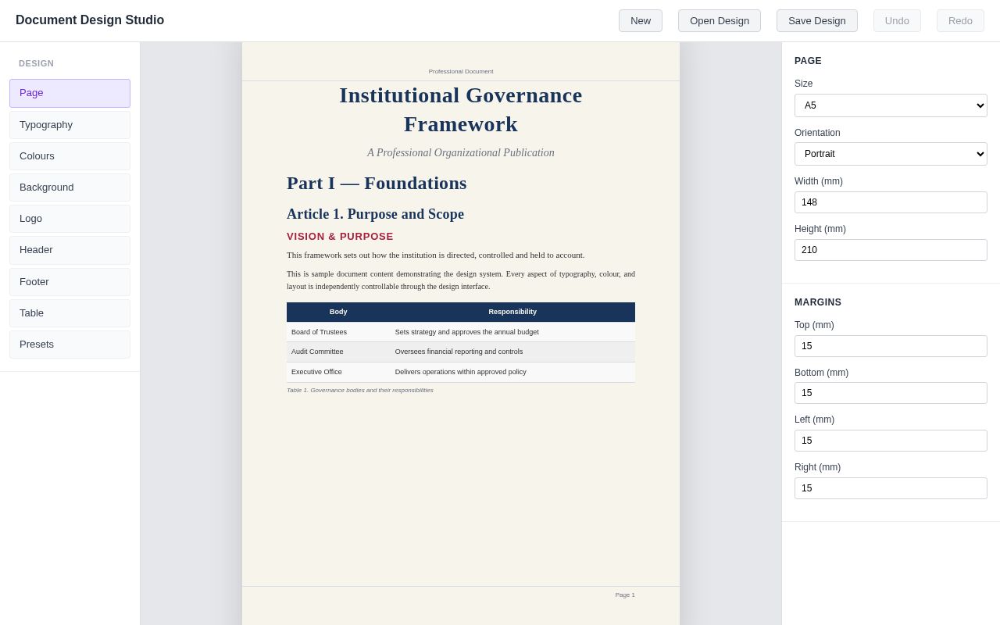Click the 'Institutional Governance Framework' document title
The image size is (1000, 625).
(461, 109)
